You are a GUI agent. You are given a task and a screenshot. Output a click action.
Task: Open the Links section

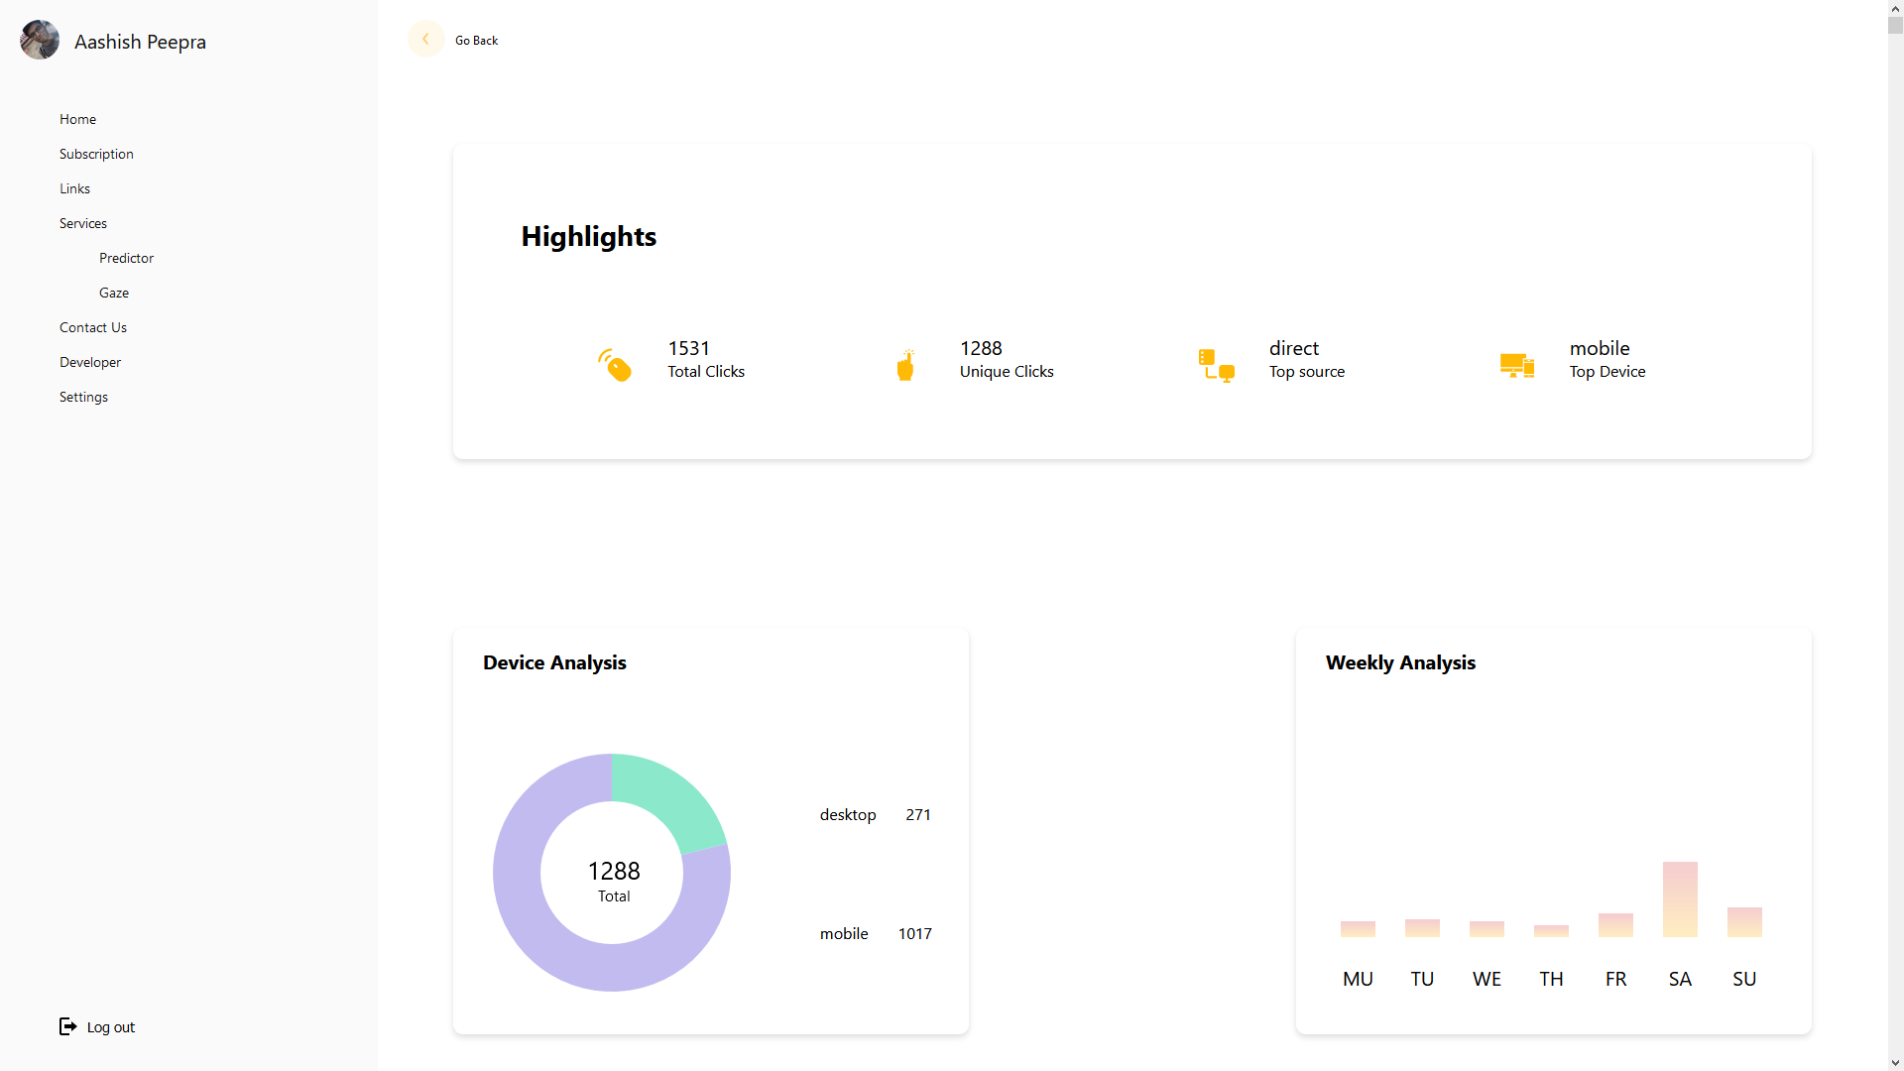pos(74,188)
